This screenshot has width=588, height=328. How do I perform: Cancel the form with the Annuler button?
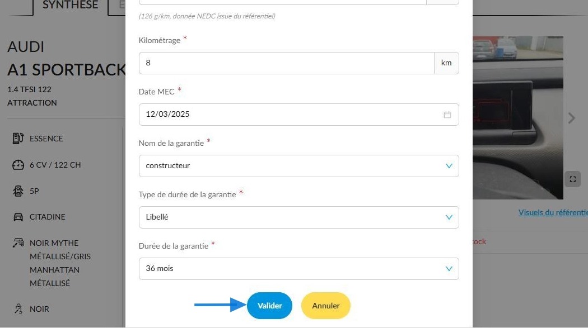click(325, 306)
